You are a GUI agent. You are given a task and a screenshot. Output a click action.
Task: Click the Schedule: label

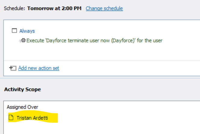pos(14,8)
